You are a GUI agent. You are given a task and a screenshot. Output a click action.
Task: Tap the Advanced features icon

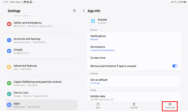(x=9, y=67)
